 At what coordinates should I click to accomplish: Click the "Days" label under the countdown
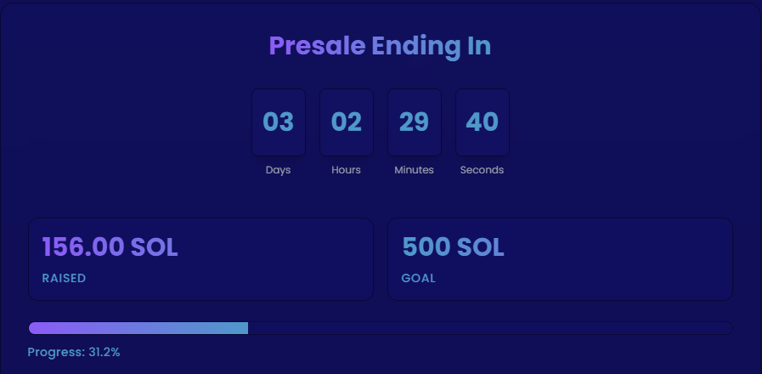(278, 170)
